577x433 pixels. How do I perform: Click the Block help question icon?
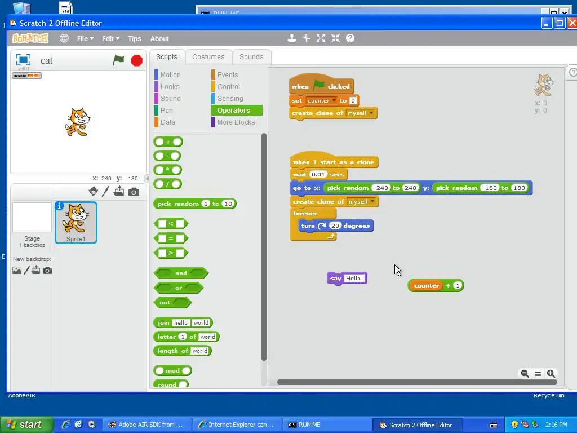point(350,38)
